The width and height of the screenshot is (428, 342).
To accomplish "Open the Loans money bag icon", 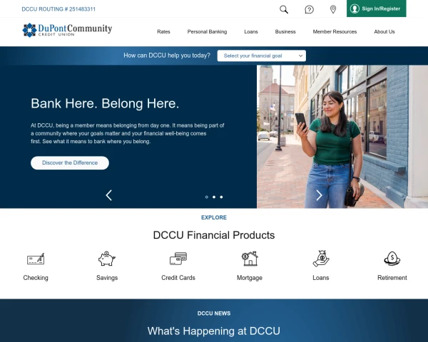I will 321,258.
